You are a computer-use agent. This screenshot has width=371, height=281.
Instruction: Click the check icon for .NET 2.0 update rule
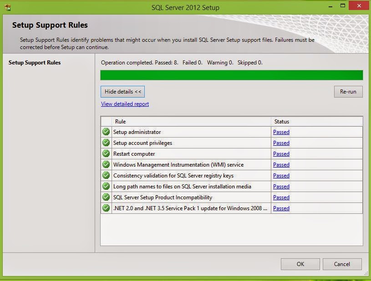[x=106, y=208]
